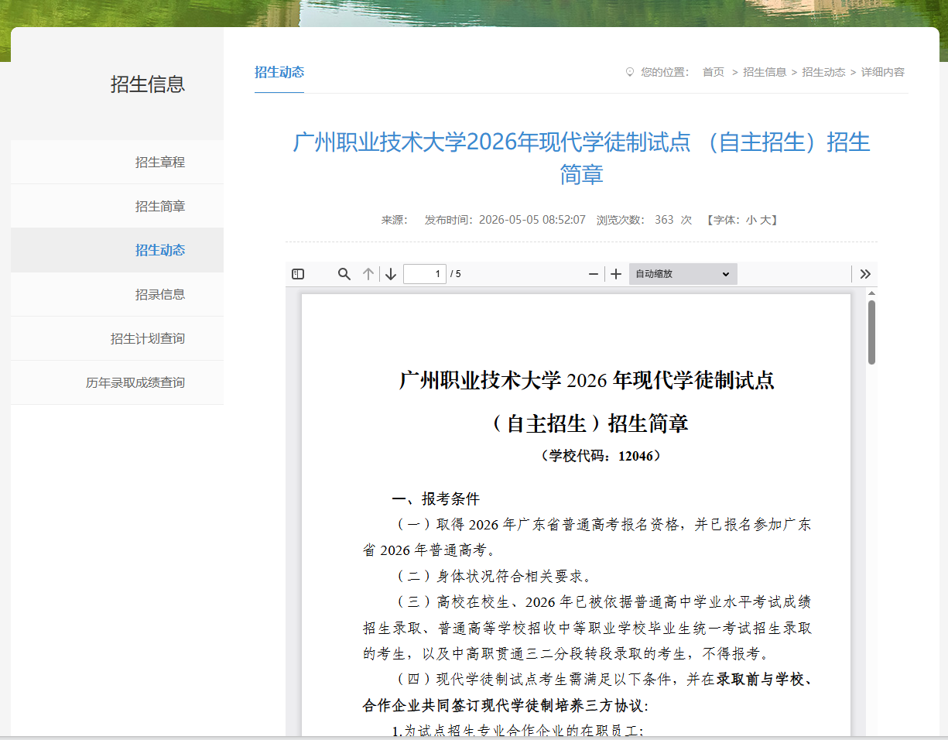Toggle the PDF viewer sidebar

pos(298,274)
